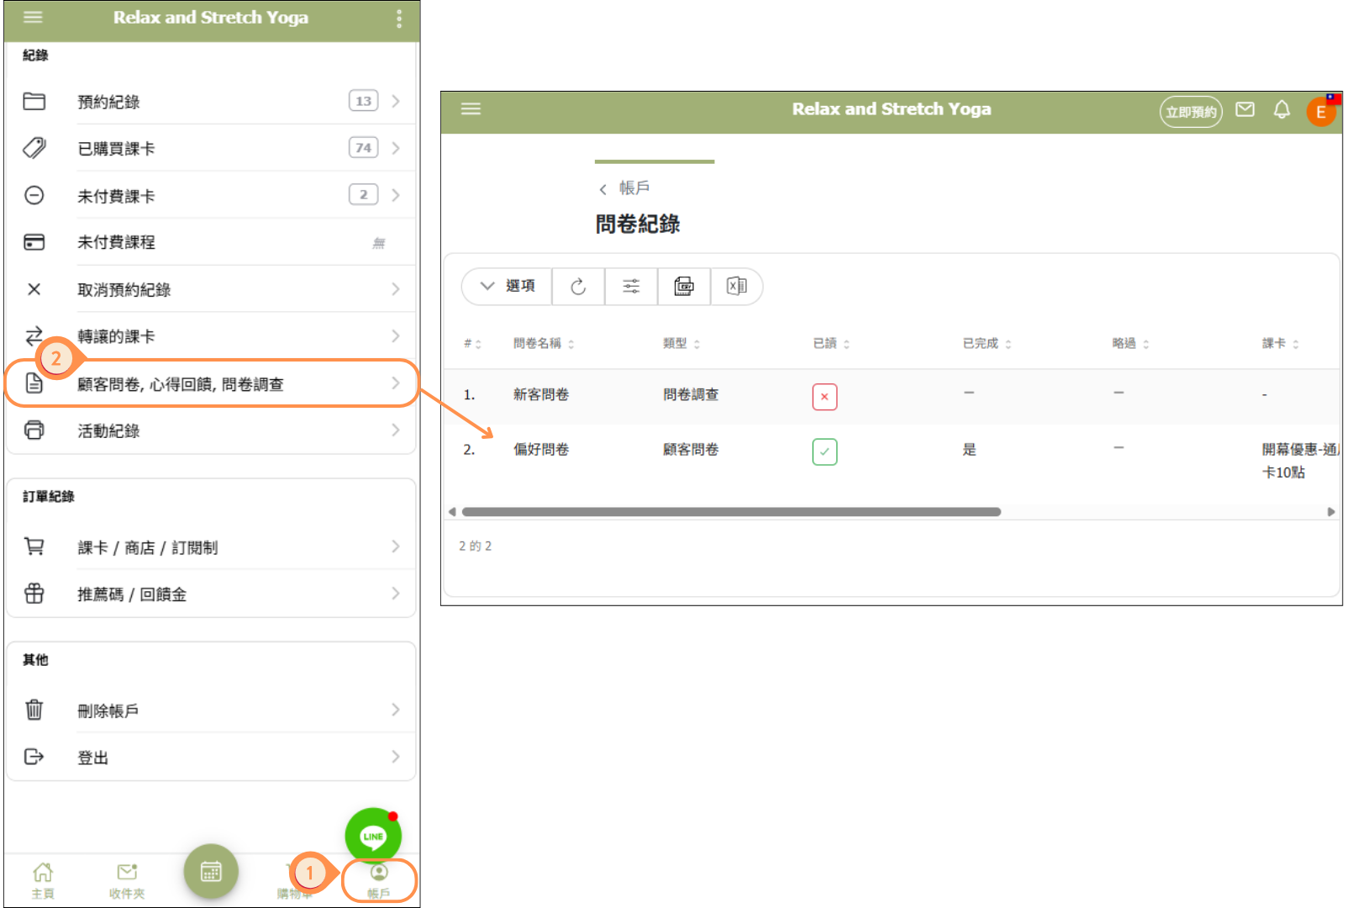Click the print icon in the toolbar
The width and height of the screenshot is (1347, 908).
click(x=684, y=287)
